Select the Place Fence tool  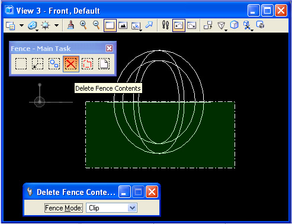tap(21, 64)
